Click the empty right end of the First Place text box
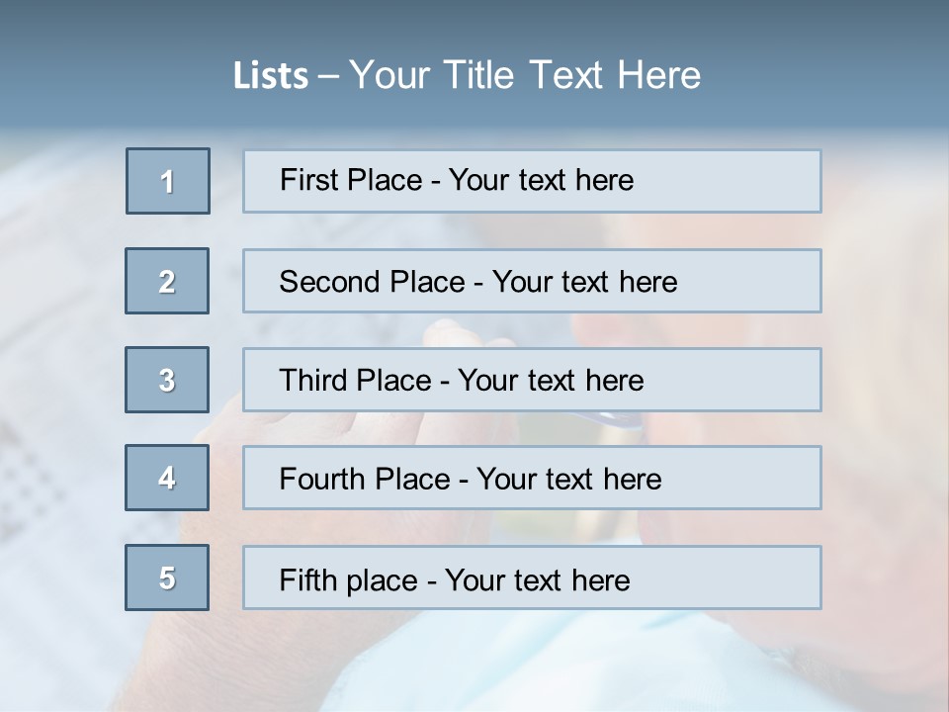Viewport: 949px width, 712px height. (751, 181)
